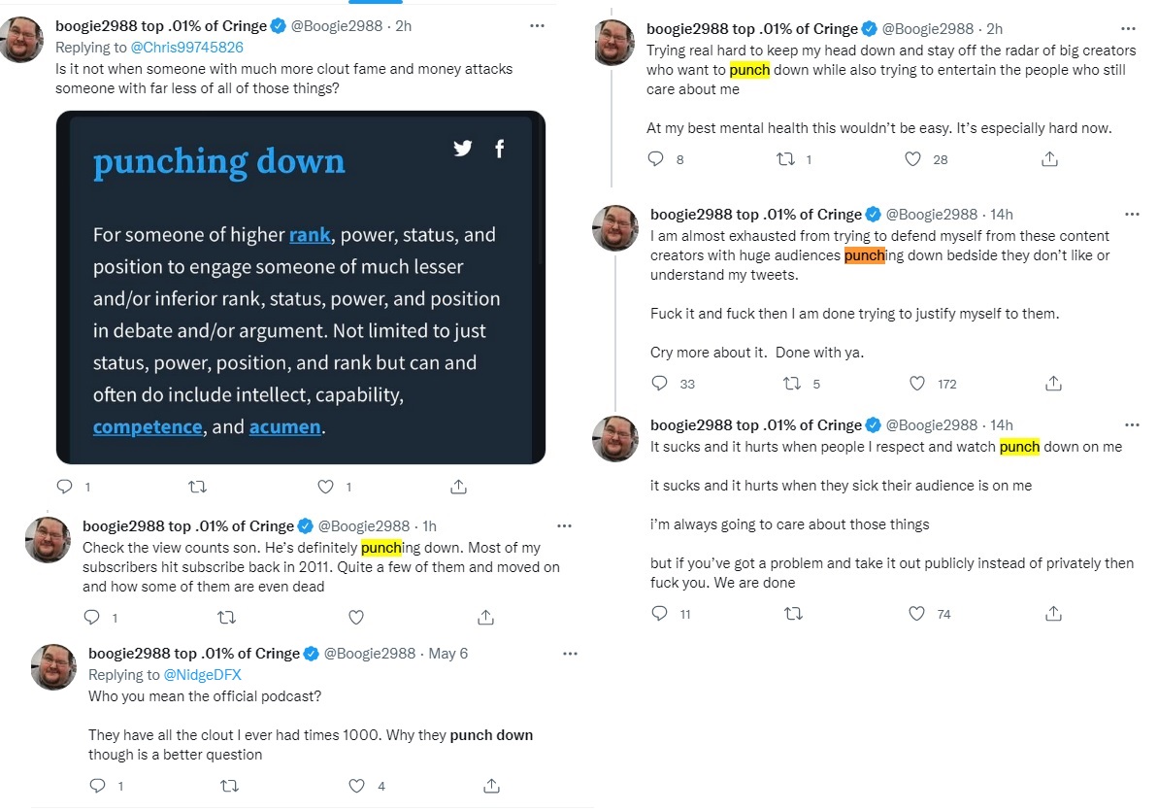Like the tweet with 74 likes
The height and width of the screenshot is (811, 1158).
click(916, 614)
